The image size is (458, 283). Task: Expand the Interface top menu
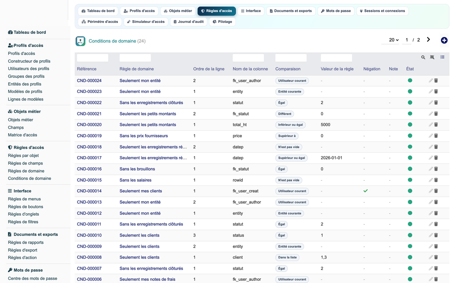pyautogui.click(x=251, y=11)
